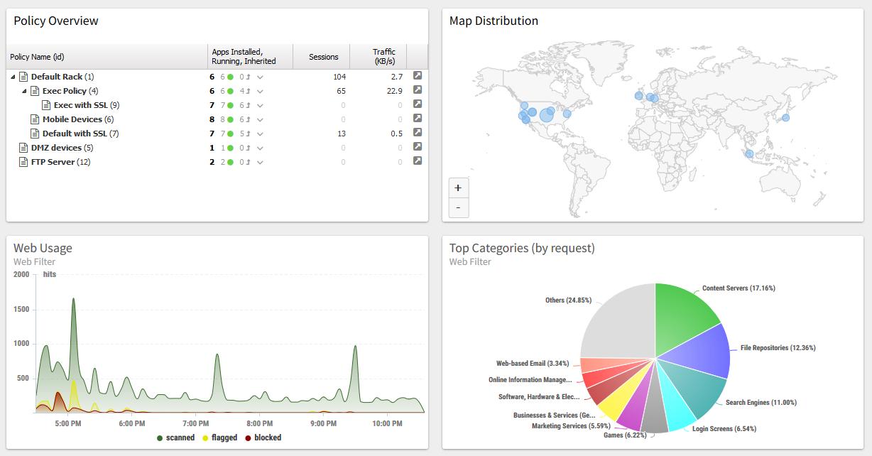The image size is (872, 456).
Task: Click green running status dot for Exec Policy
Action: point(230,91)
